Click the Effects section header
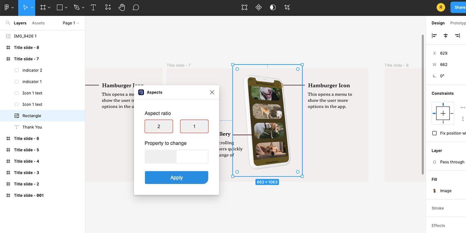 438,226
